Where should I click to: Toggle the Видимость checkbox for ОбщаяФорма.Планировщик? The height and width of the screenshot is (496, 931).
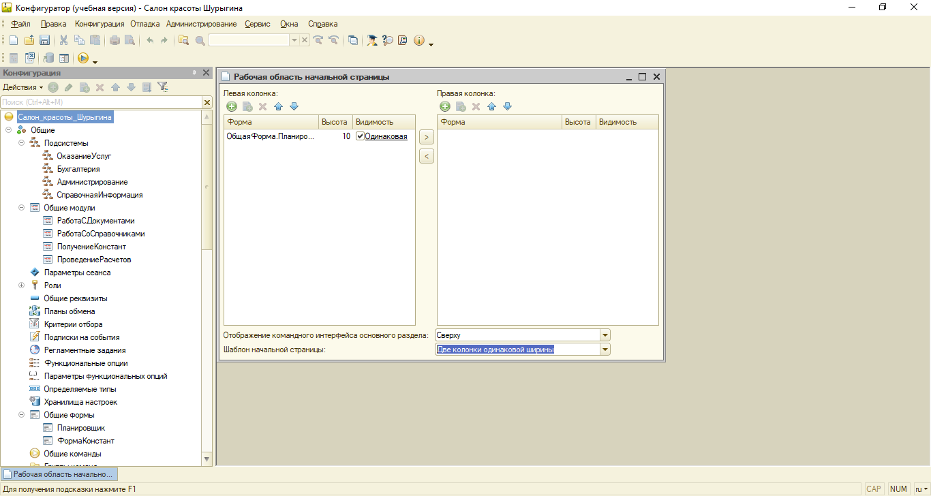pos(360,136)
